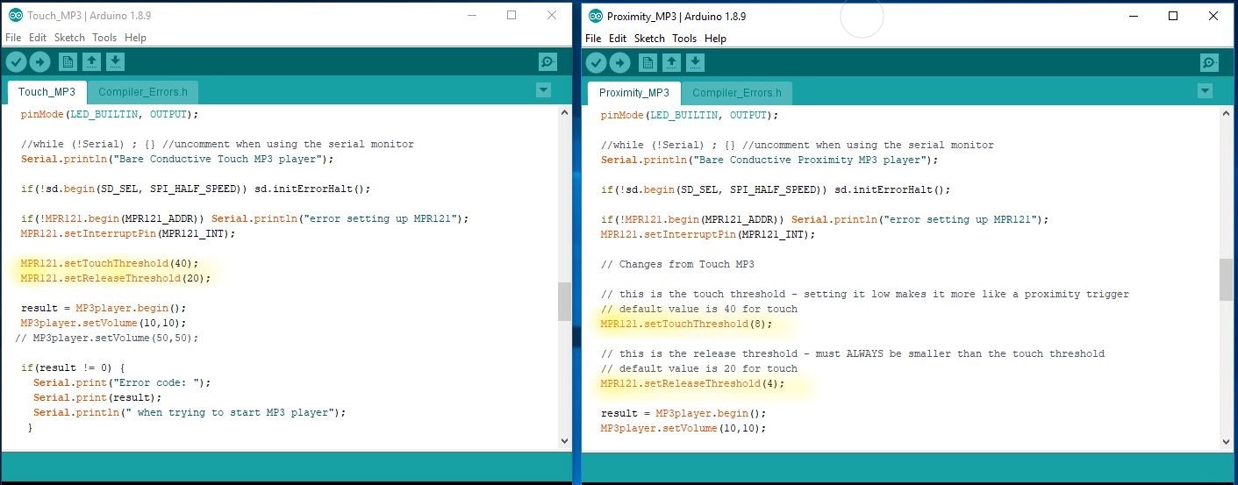This screenshot has width=1238, height=485.
Task: Open Tools menu in Proximity_MP3 window
Action: click(x=684, y=39)
